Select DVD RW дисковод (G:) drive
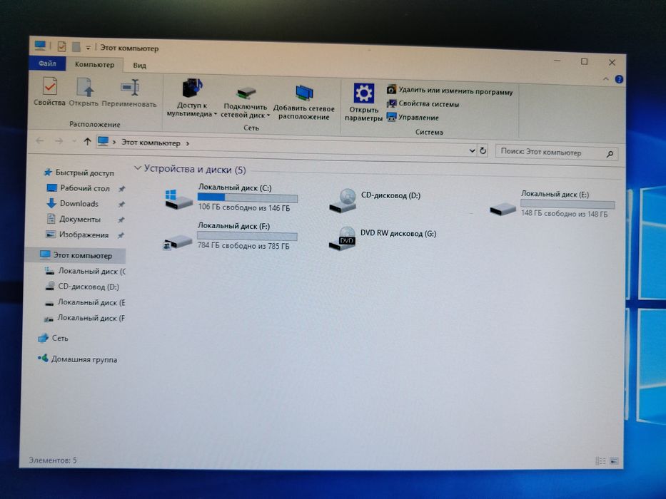This screenshot has width=666, height=499. pos(383,237)
